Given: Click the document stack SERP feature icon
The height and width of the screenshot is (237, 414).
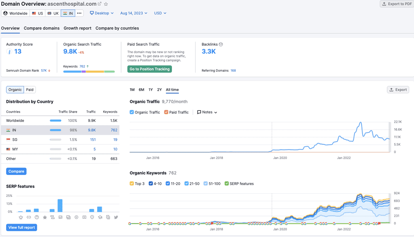Looking at the screenshot, I should tap(108, 217).
